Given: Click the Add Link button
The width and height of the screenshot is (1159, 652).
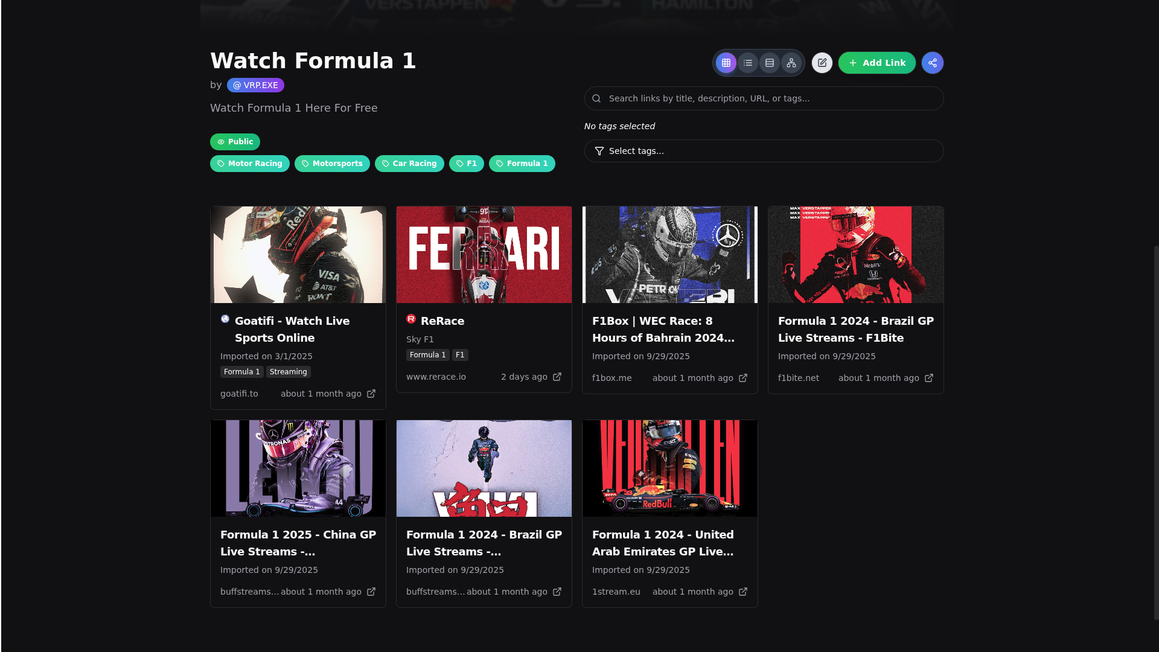Looking at the screenshot, I should click(x=877, y=63).
